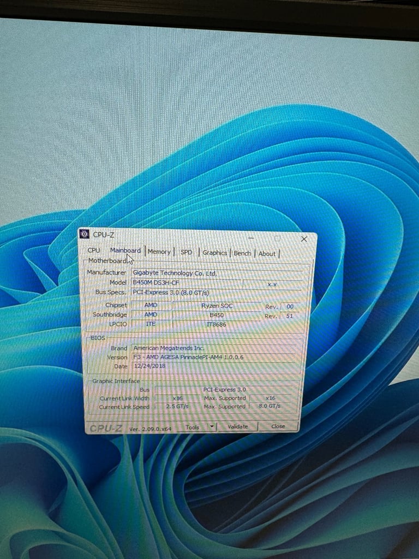The height and width of the screenshot is (559, 419).
Task: Click Current Link Speed 2.5 GT/s value
Action: coord(177,406)
